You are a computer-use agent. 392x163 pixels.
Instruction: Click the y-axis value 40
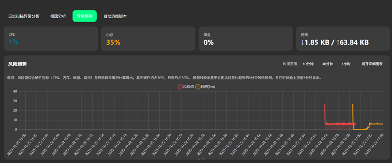pos(15,91)
